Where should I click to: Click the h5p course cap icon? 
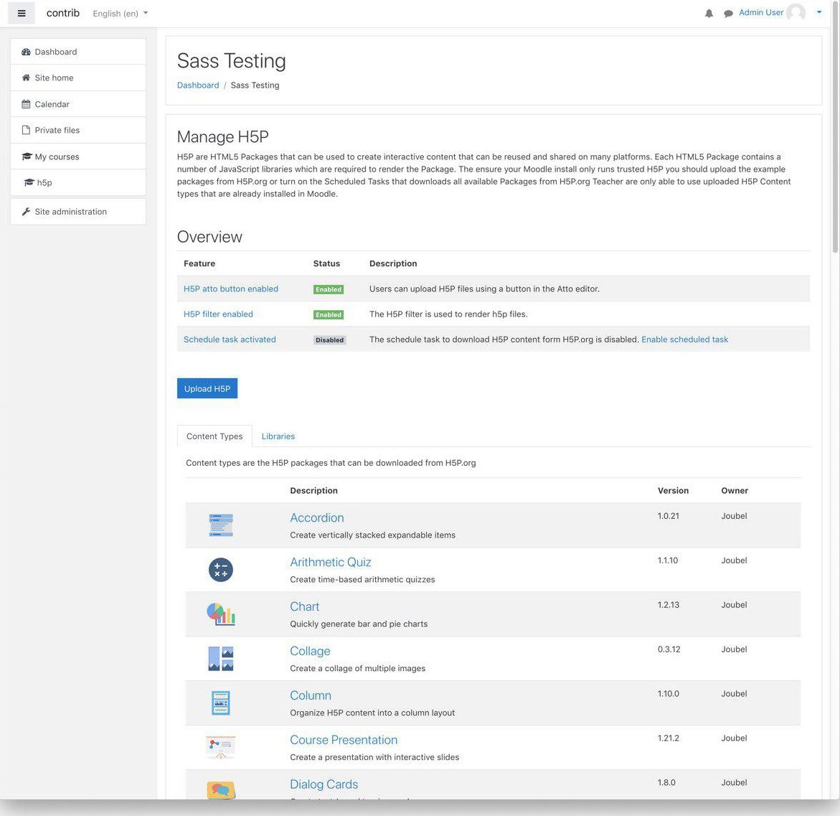click(29, 183)
